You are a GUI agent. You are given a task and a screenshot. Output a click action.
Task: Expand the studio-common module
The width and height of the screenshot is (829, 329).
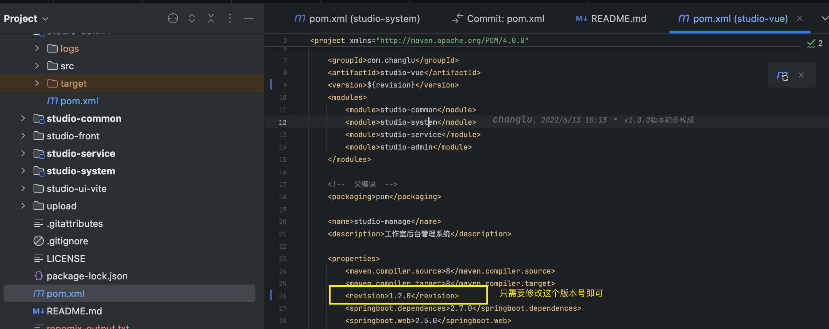(23, 118)
